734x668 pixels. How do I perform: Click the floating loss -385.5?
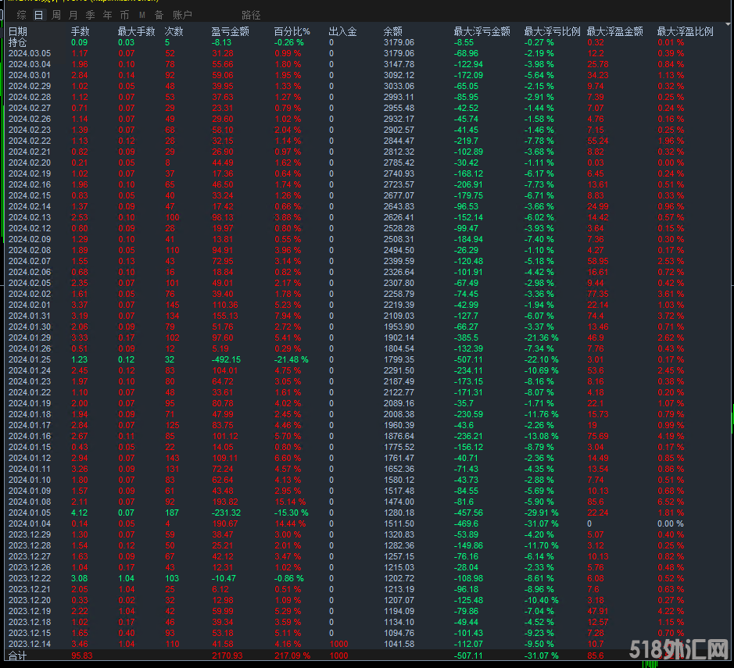pos(466,338)
